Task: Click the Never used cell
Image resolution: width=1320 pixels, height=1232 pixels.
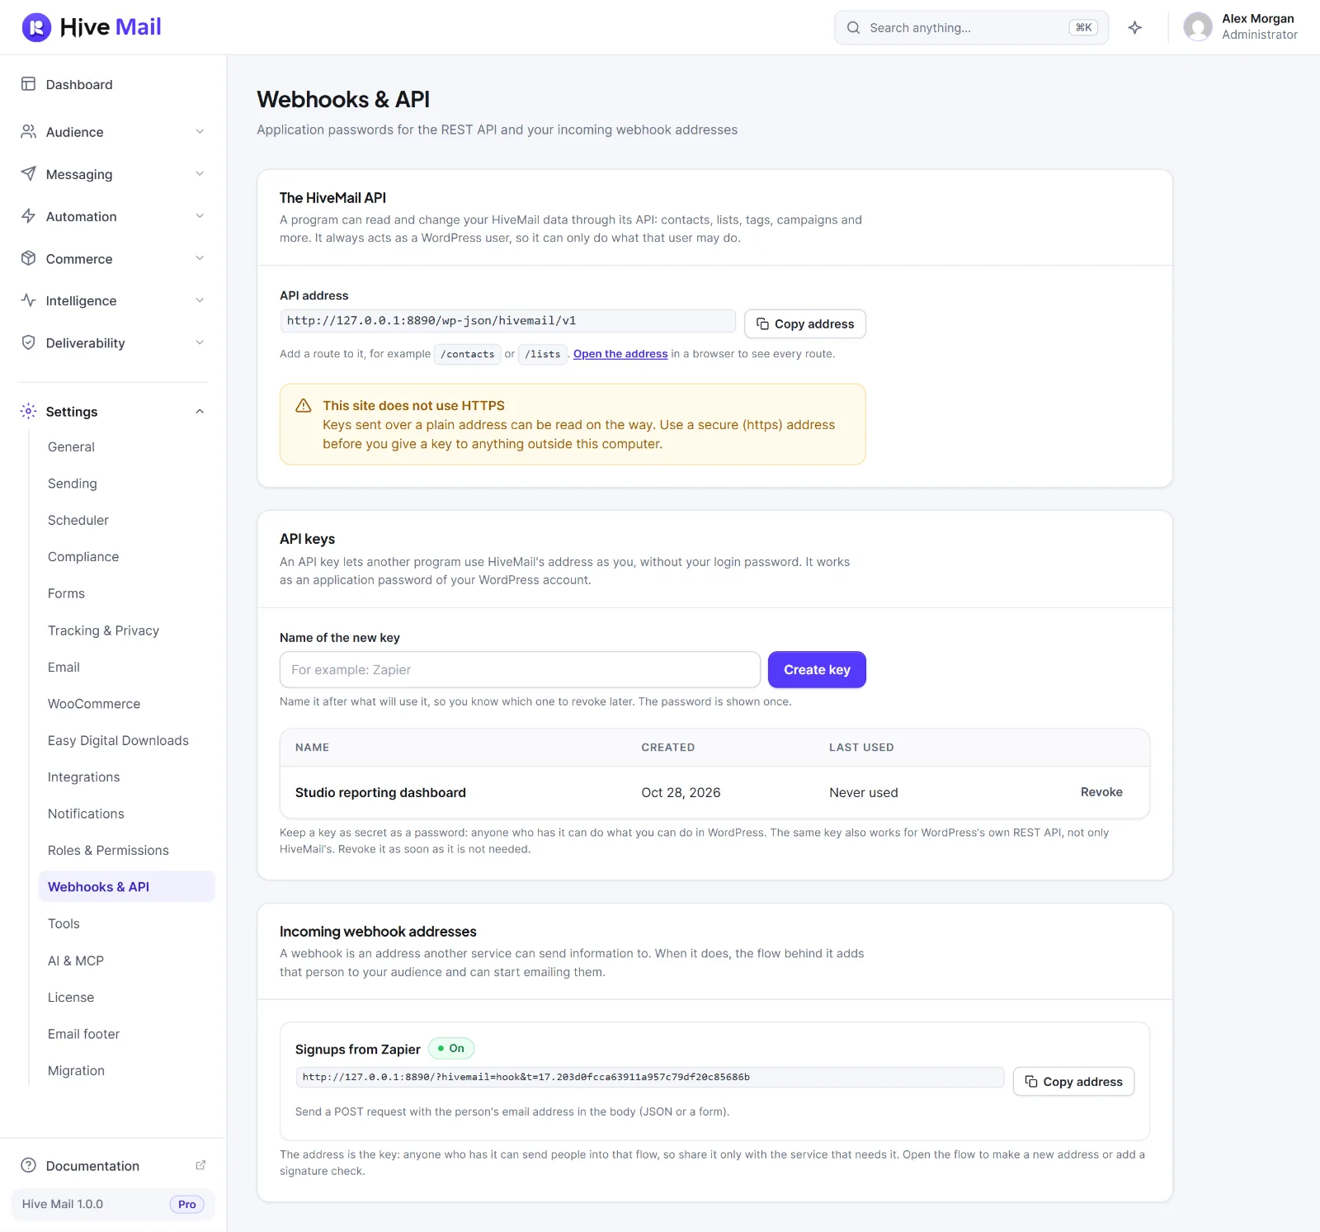Action: click(x=864, y=792)
